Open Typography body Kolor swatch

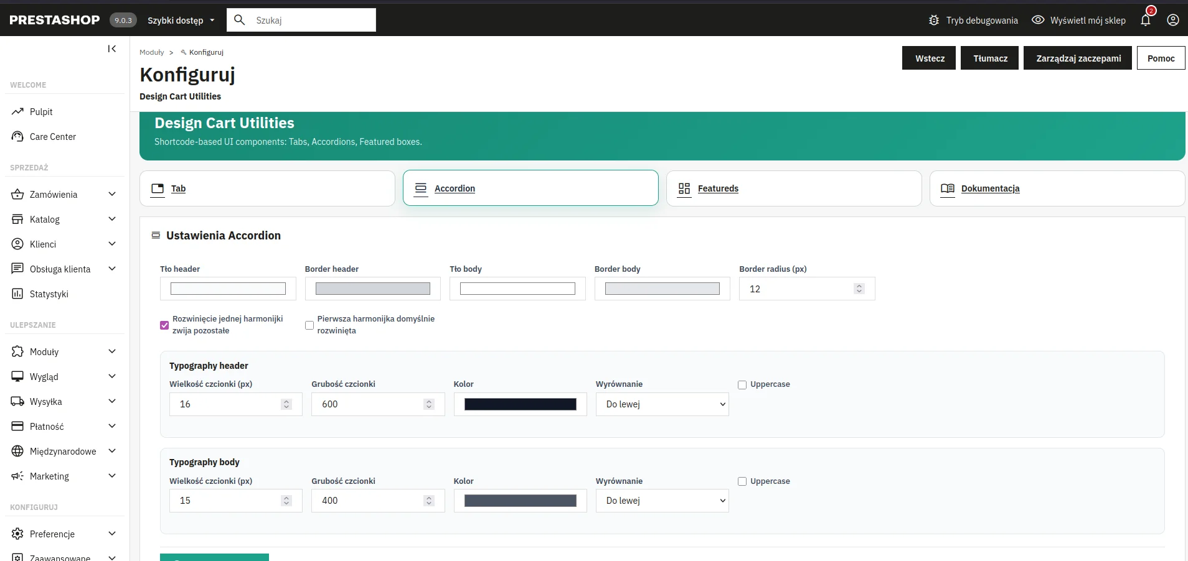(521, 501)
